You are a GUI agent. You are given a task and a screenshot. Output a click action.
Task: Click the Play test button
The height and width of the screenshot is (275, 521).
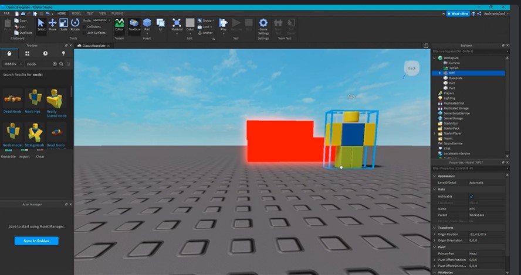pos(223,24)
